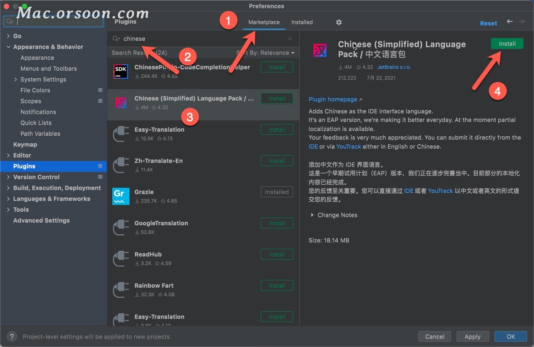Open Notifications settings

pyautogui.click(x=38, y=112)
